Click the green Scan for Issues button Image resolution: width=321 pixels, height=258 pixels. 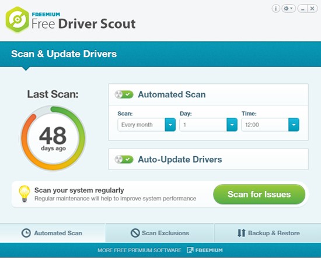[259, 195]
